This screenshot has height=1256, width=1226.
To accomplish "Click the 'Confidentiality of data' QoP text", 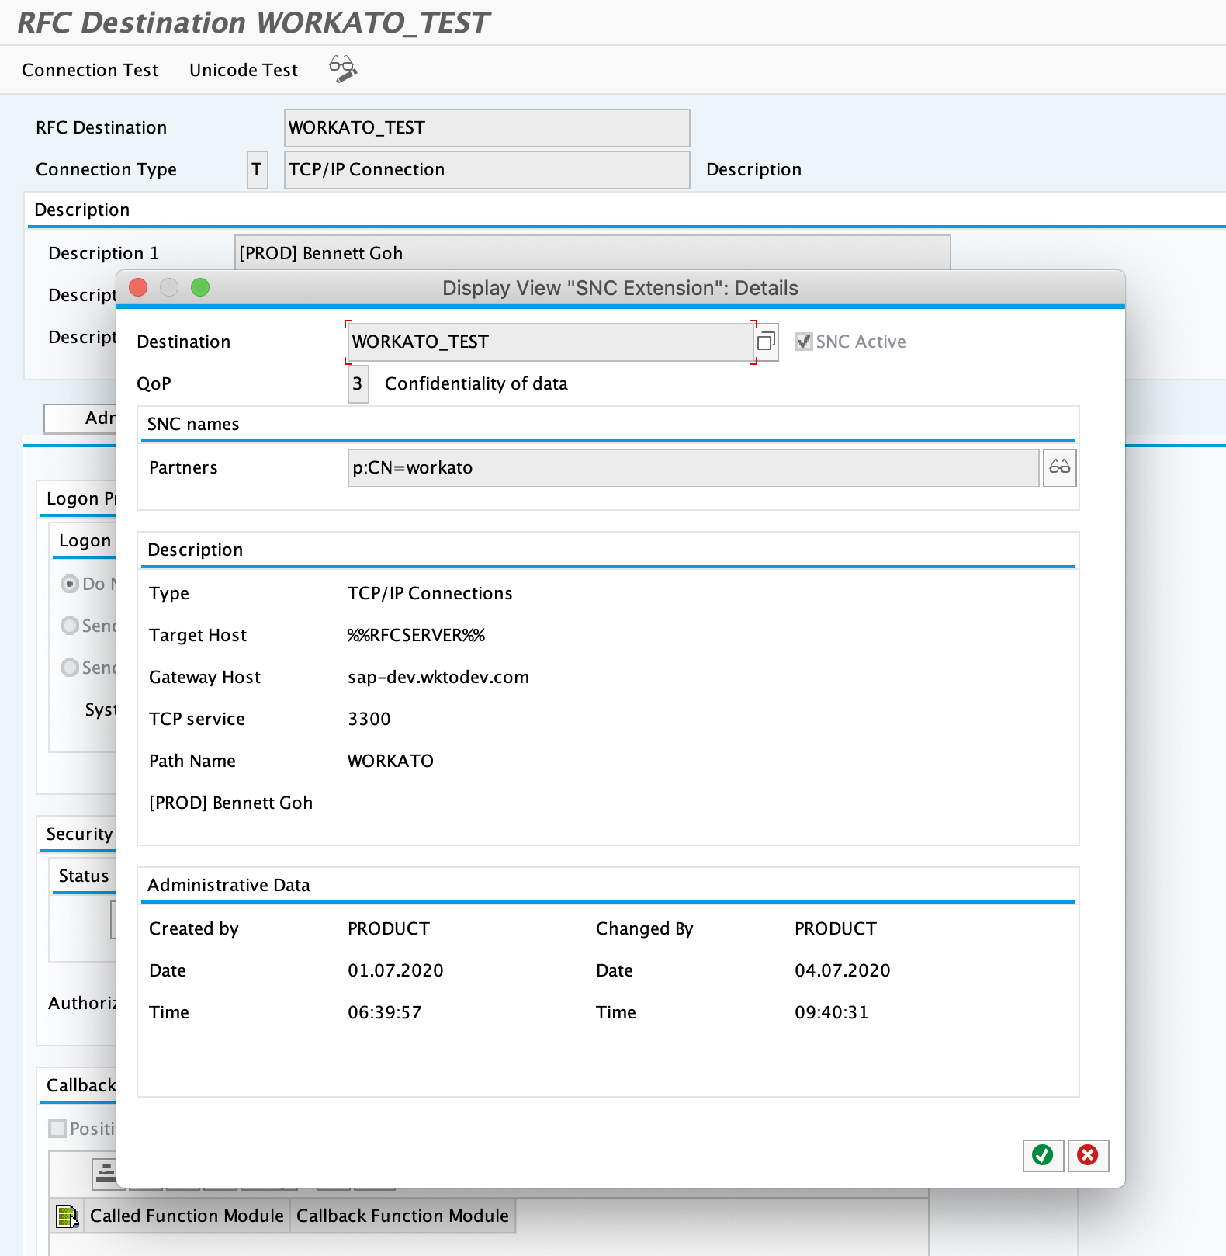I will (476, 383).
